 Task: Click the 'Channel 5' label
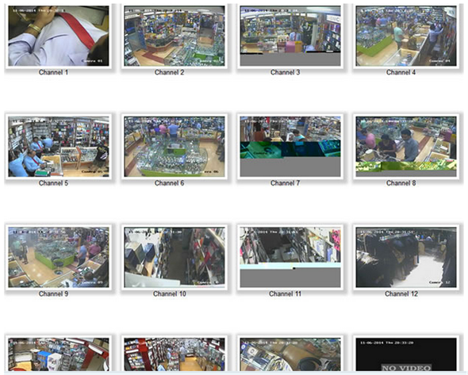pos(53,183)
